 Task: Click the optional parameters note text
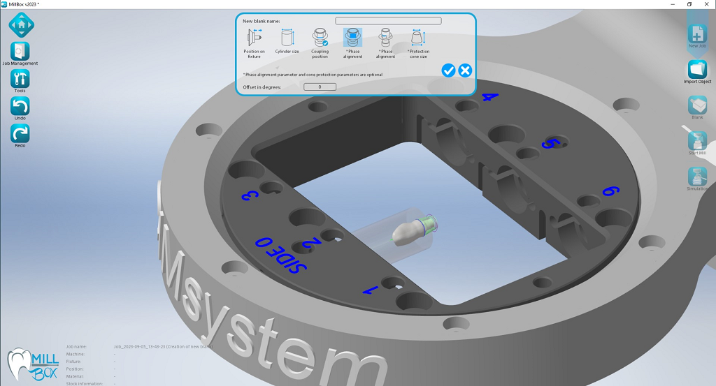click(x=313, y=75)
